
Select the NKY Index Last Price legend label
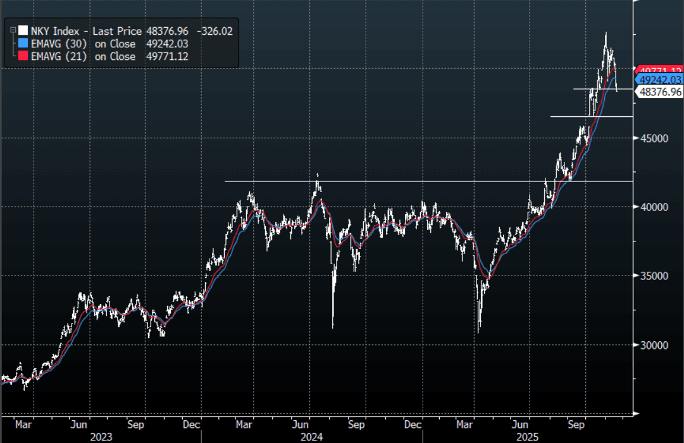coord(87,30)
